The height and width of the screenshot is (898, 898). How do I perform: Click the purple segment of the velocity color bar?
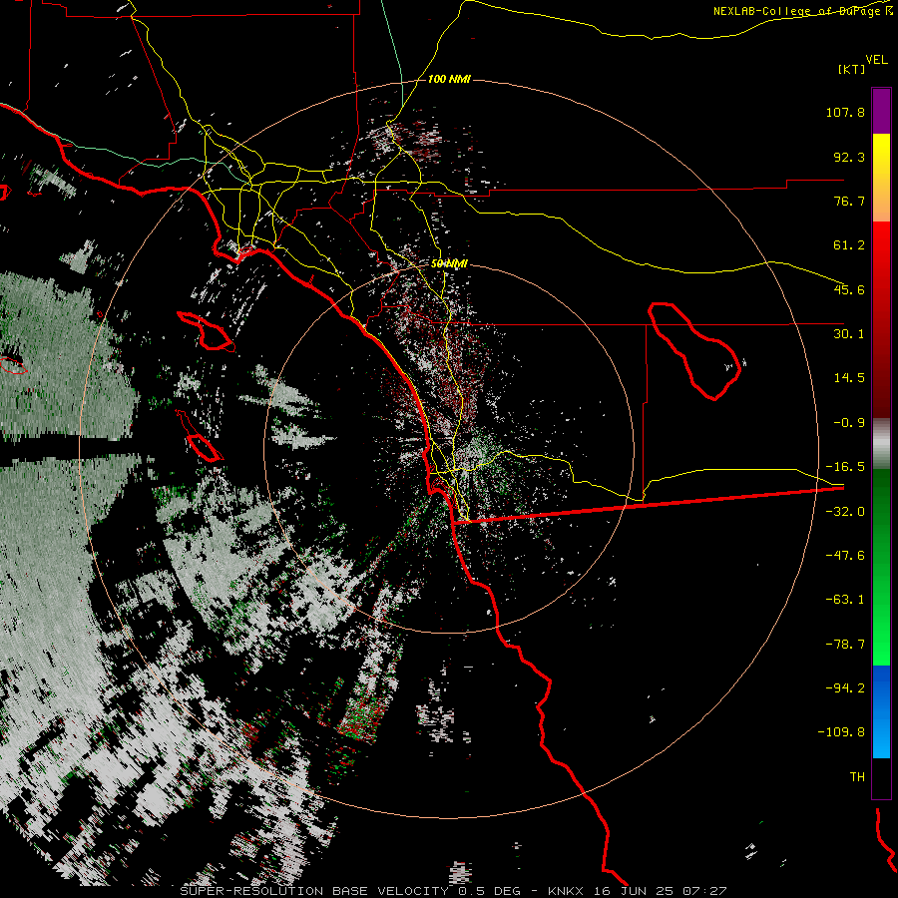tap(881, 111)
